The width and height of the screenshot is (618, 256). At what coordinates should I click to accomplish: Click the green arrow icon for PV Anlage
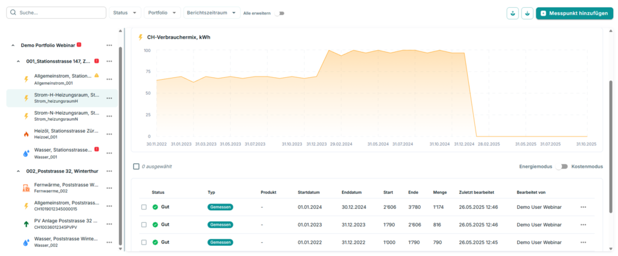click(26, 223)
